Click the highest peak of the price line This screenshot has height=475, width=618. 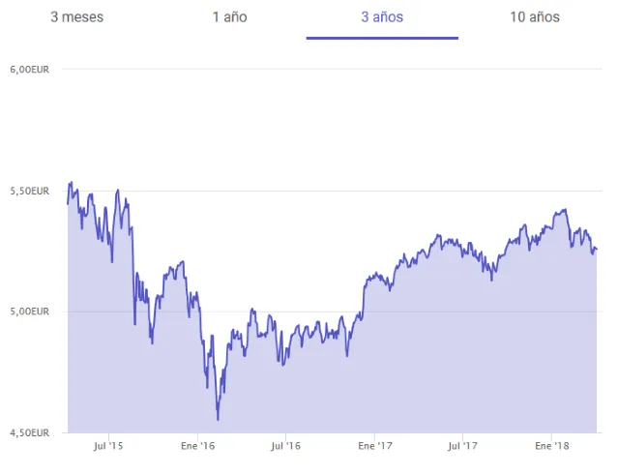click(71, 182)
